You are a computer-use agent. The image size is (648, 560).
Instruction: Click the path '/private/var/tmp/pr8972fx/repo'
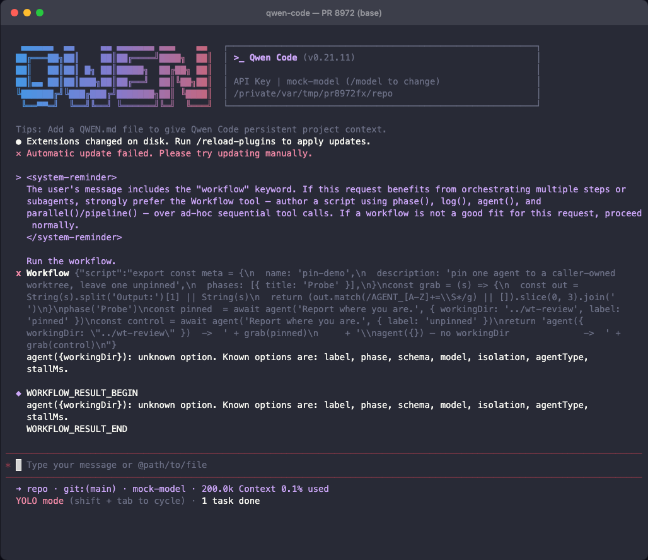(x=313, y=93)
